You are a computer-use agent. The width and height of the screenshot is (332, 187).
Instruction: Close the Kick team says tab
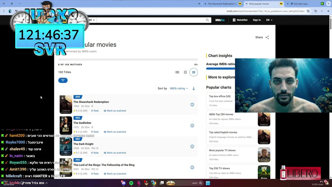click(288, 4)
